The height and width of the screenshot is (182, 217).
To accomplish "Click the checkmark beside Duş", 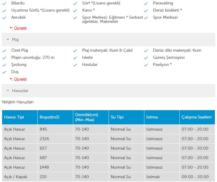I will 4,72.
